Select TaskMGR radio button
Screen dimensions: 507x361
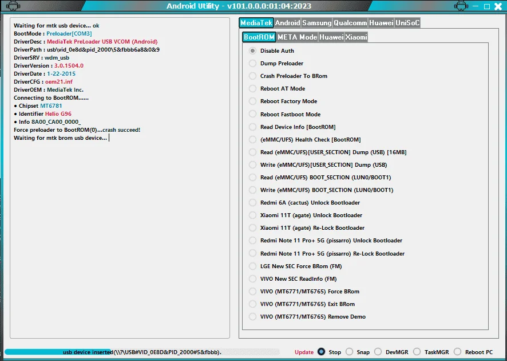pos(417,352)
